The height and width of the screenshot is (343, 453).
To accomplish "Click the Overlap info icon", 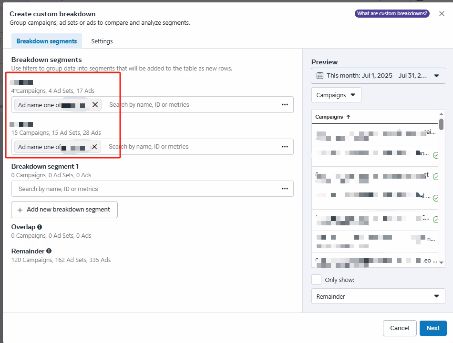I will 40,227.
